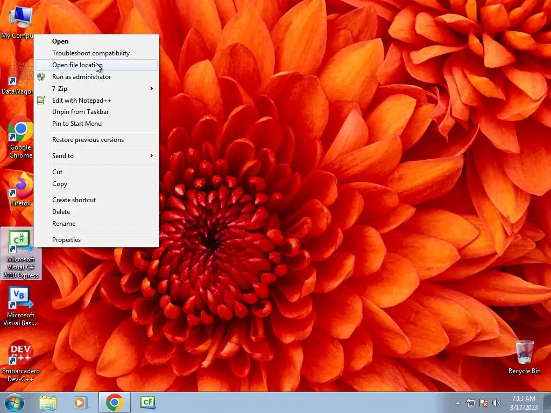Open Windows Explorer from the taskbar
Screen dimensions: 551x413
pos(48,402)
